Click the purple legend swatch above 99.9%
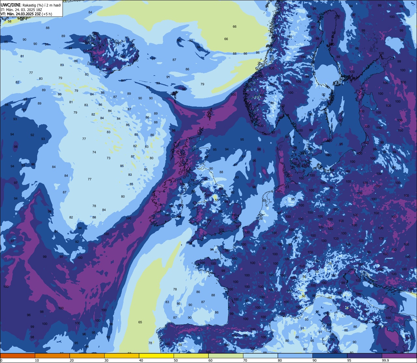 click(399, 356)
